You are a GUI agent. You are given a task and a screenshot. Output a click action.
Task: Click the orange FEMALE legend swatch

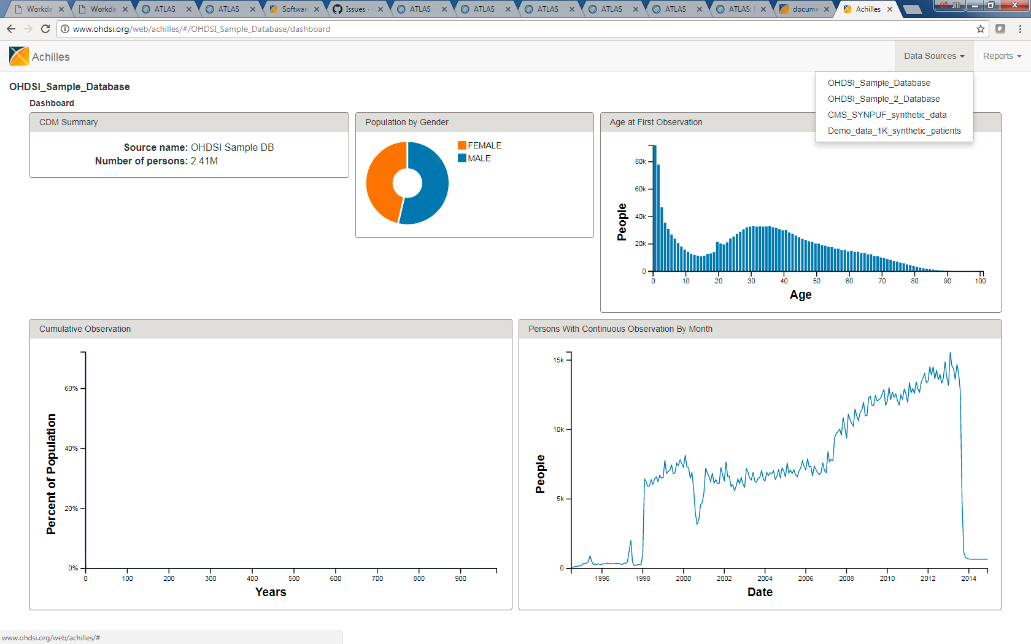pos(461,145)
